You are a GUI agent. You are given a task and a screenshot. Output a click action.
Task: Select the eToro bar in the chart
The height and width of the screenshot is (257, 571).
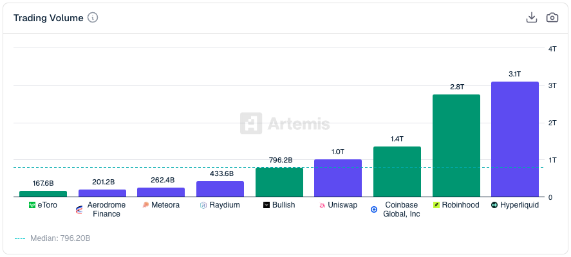43,194
